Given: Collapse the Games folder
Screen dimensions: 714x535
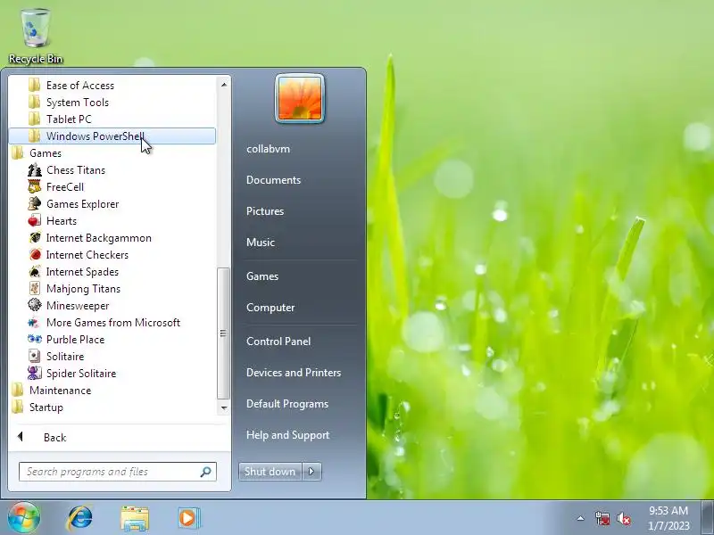Looking at the screenshot, I should point(112,153).
